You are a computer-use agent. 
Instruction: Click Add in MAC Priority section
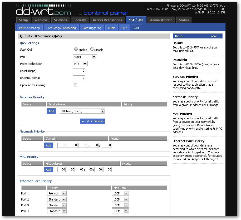pos(48,170)
